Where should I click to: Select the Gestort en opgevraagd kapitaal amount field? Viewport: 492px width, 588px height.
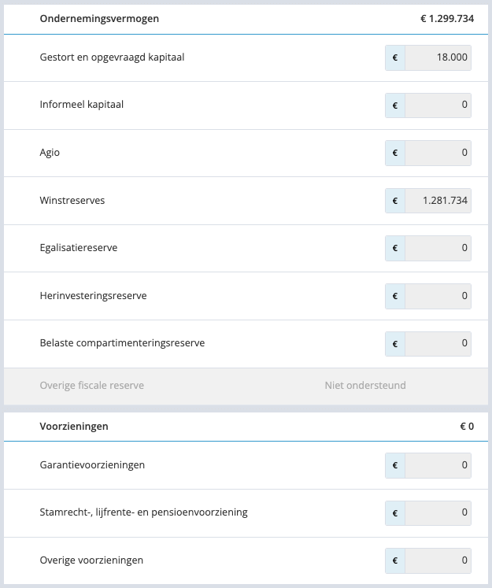(438, 57)
